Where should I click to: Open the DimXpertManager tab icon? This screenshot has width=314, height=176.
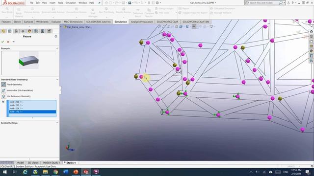point(23,31)
